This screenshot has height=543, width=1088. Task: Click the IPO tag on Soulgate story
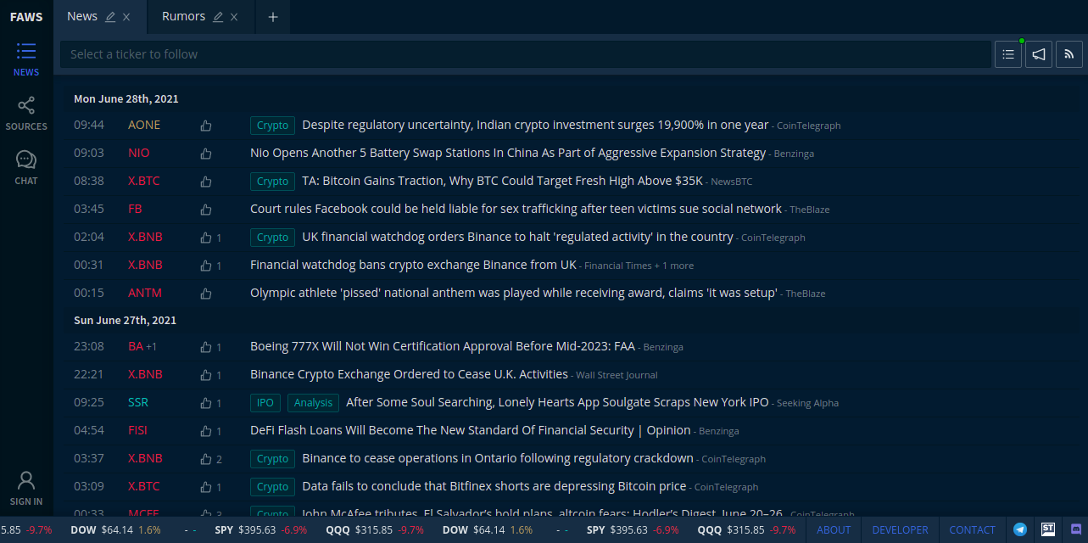pyautogui.click(x=265, y=403)
